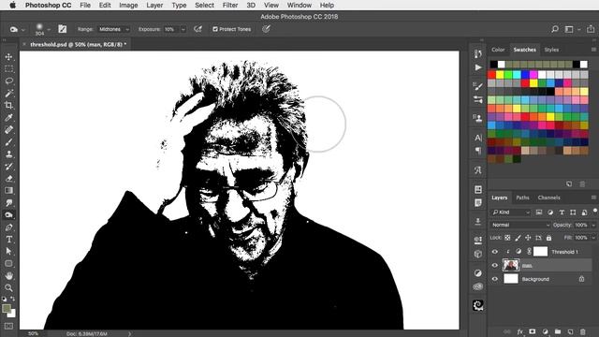Open the Fill dropdown arrow
The image size is (599, 337).
point(593,238)
